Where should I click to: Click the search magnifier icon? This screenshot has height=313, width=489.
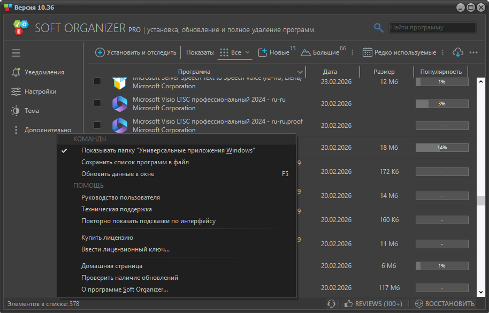point(378,27)
